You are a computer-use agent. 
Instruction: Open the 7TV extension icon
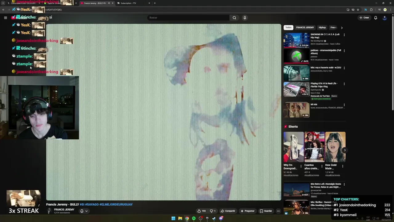click(366, 10)
